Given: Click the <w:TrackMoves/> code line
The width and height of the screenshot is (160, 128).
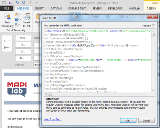Looking at the screenshot, I should pos(56,74).
